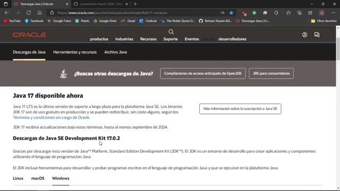The height and width of the screenshot is (191, 340).
Task: Open the Oracle chat contact icon
Action: 317,34
